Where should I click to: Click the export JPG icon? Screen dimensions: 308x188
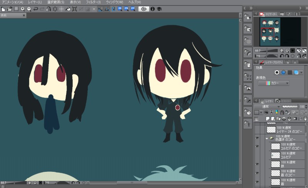point(120,9)
